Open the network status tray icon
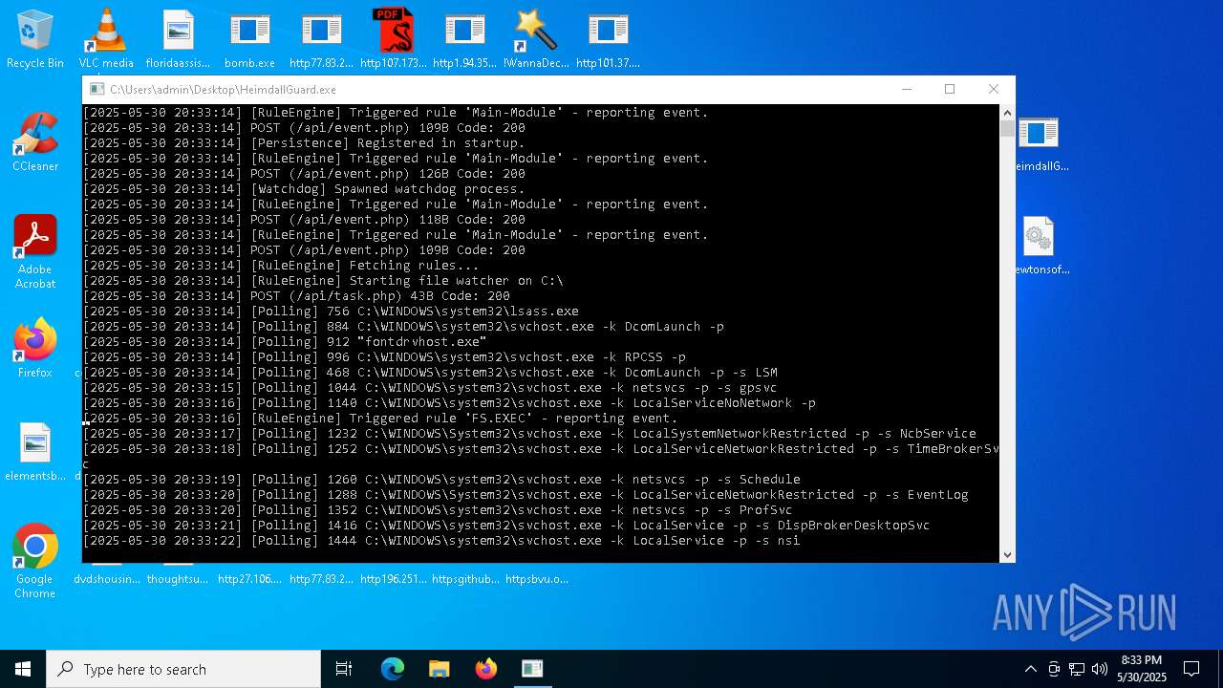Image resolution: width=1223 pixels, height=688 pixels. [x=1077, y=669]
